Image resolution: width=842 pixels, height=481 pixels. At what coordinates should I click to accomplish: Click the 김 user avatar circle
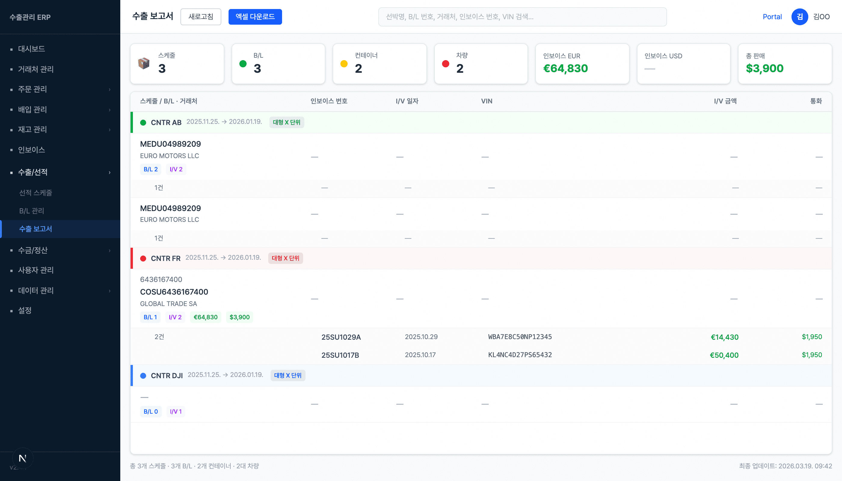(799, 17)
